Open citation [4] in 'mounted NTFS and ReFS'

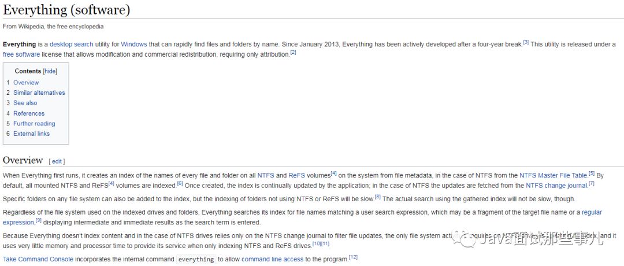112,183
